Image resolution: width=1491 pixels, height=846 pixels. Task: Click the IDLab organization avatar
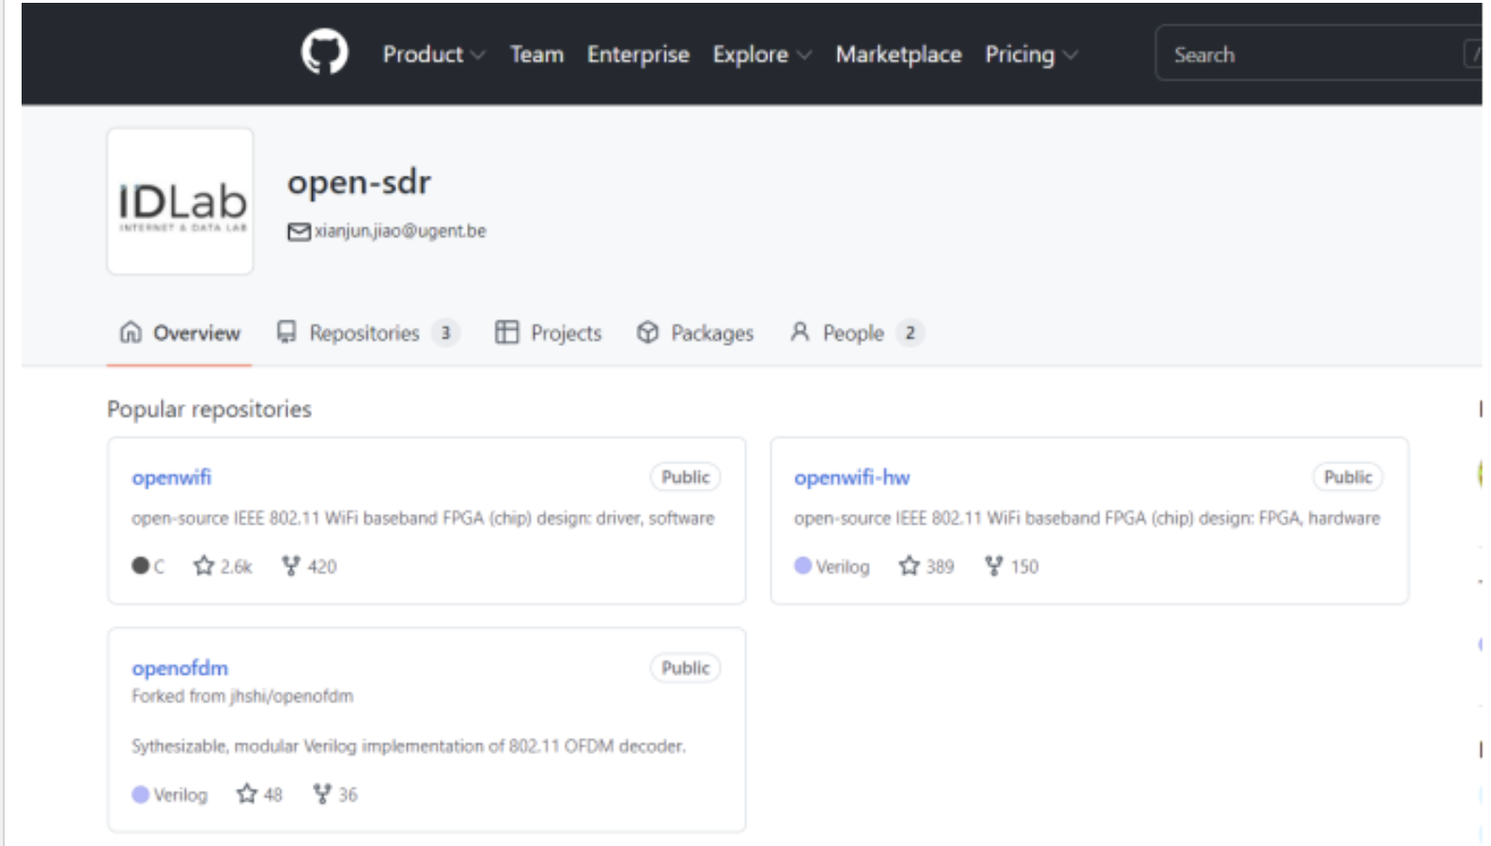[180, 201]
